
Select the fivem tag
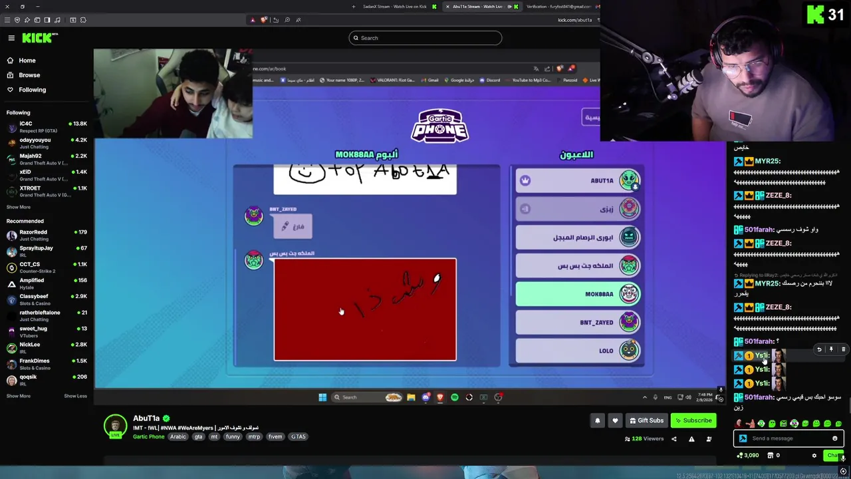tap(275, 436)
